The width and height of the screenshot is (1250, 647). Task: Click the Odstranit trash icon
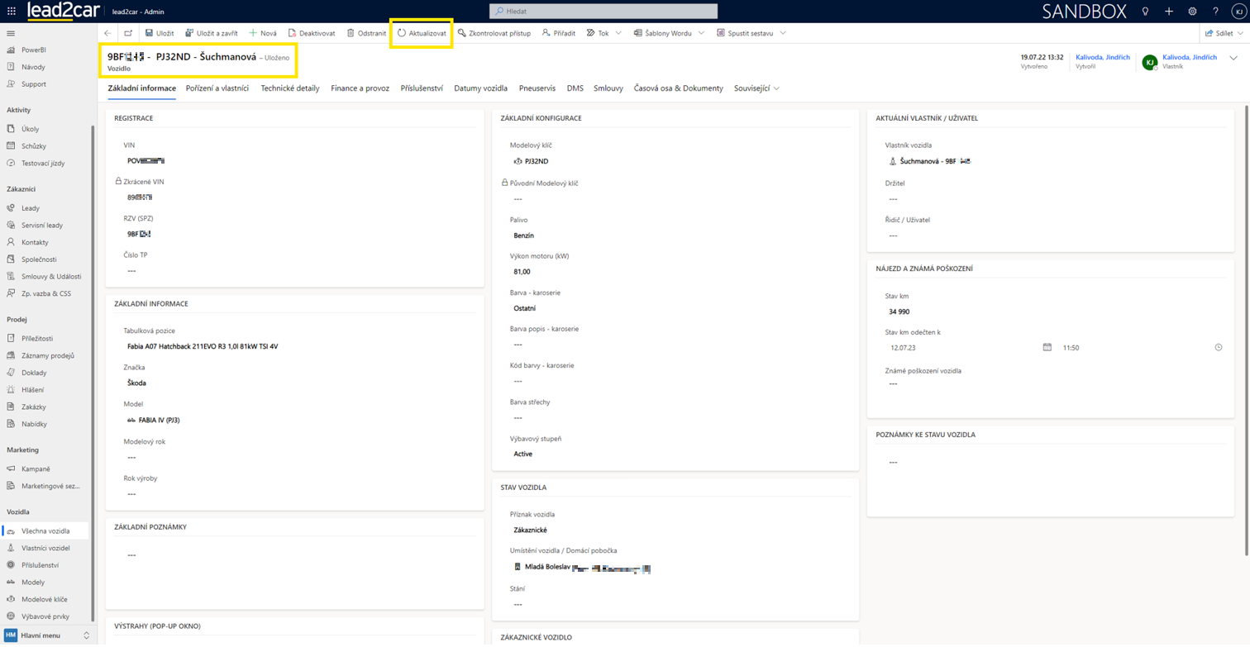(x=351, y=33)
